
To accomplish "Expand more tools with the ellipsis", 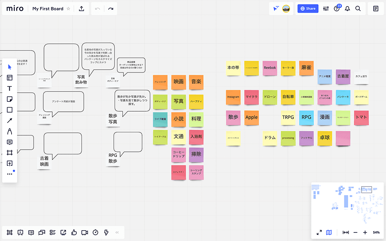I will point(10,174).
